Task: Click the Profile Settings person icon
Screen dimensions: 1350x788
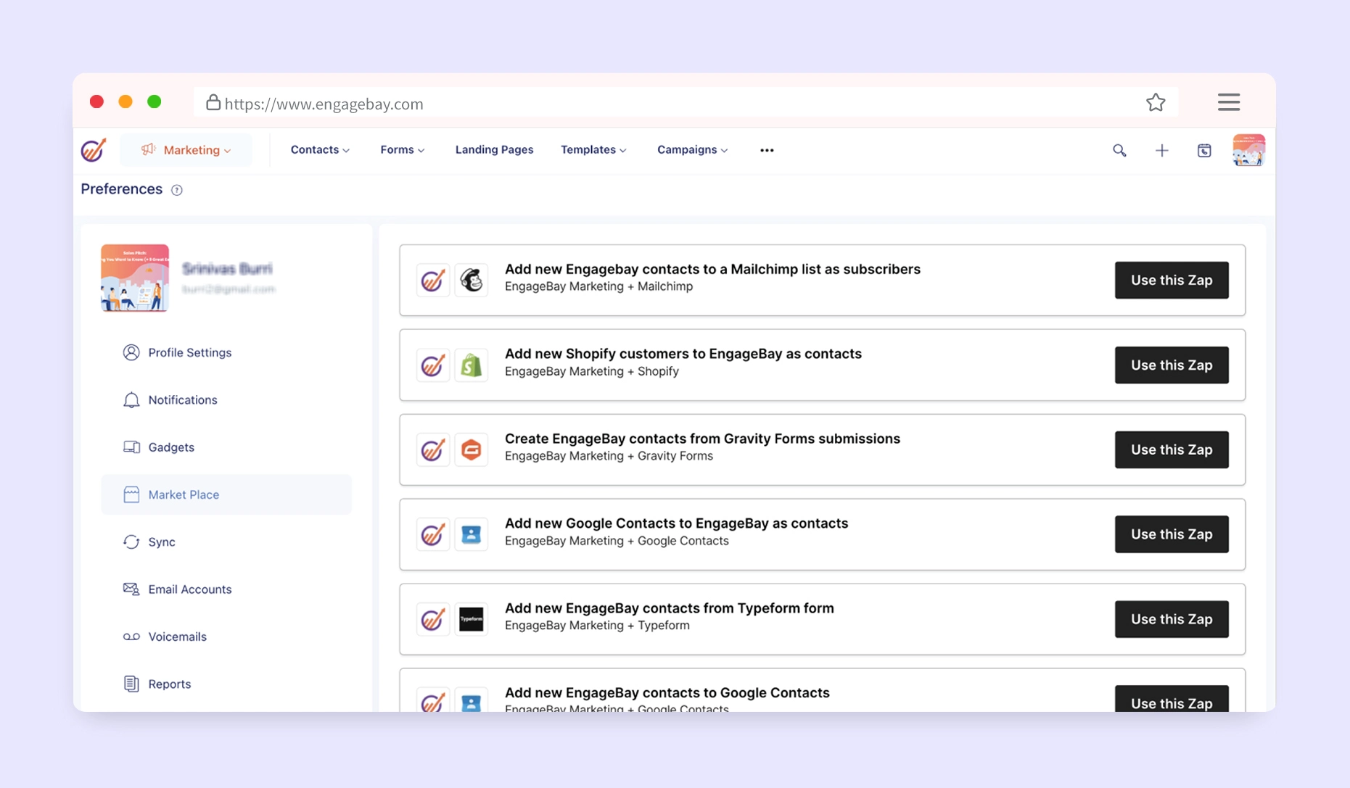Action: (x=131, y=352)
